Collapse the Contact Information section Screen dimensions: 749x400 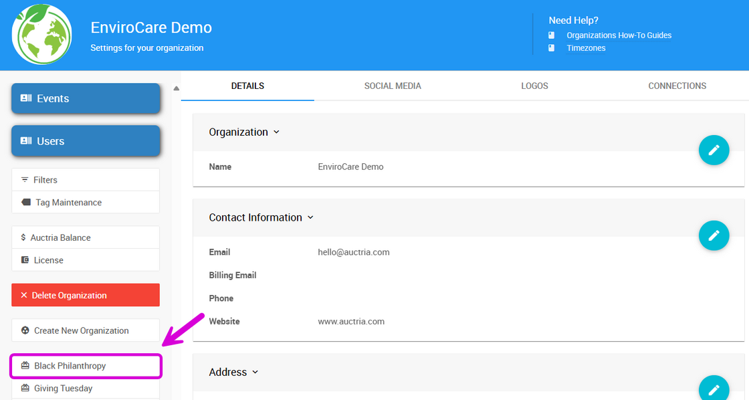(x=310, y=218)
